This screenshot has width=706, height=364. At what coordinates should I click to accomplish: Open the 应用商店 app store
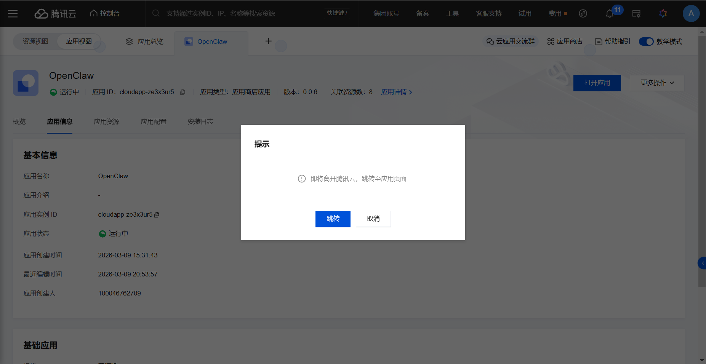point(565,42)
